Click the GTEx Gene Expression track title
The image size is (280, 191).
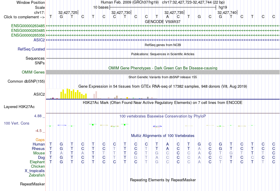(163, 86)
